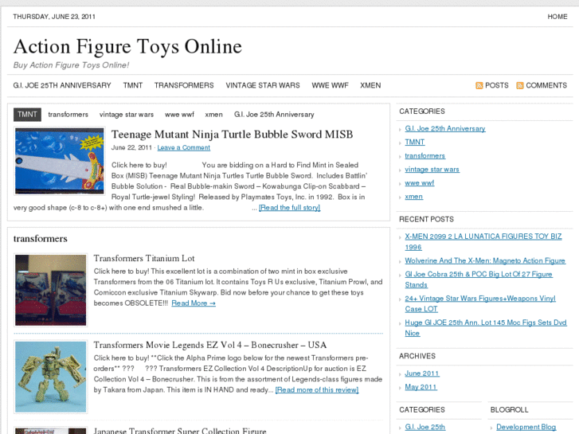The height and width of the screenshot is (434, 579).
Task: Open Teenage Mutant Ninja Turtle Bubble Sword headline
Action: [x=232, y=134]
